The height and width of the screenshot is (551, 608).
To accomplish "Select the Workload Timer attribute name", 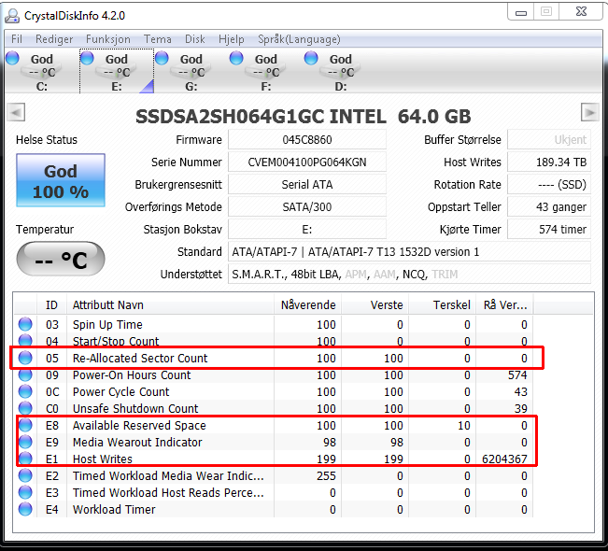I will coord(114,510).
